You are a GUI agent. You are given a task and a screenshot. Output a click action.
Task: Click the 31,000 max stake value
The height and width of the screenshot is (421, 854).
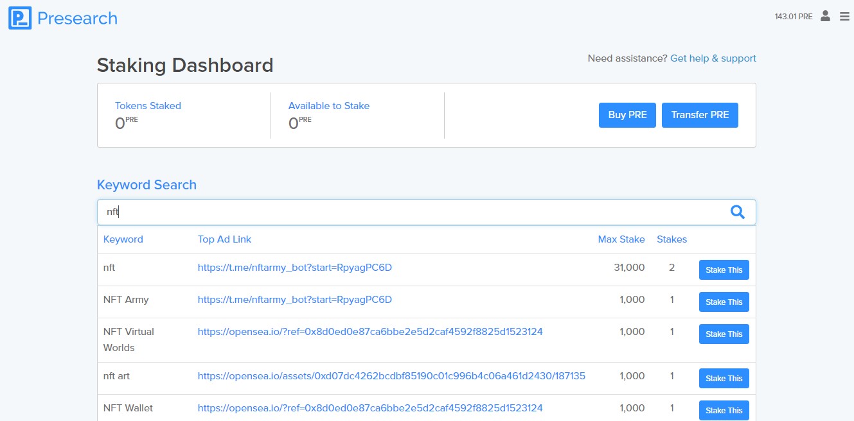630,268
